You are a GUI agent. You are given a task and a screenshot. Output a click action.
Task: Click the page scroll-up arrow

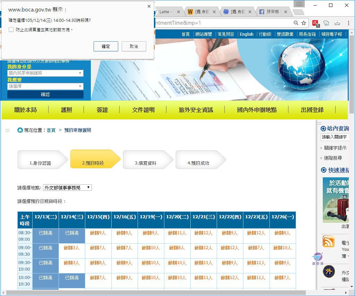click(352, 32)
